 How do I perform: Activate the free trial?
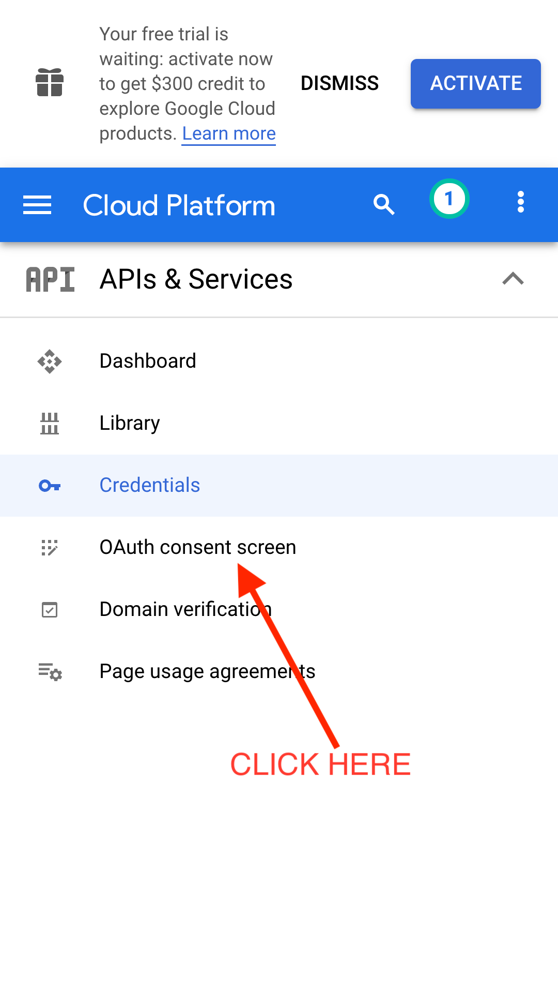tap(476, 84)
